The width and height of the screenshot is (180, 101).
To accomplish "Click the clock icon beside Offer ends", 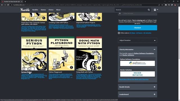I will (119, 33).
